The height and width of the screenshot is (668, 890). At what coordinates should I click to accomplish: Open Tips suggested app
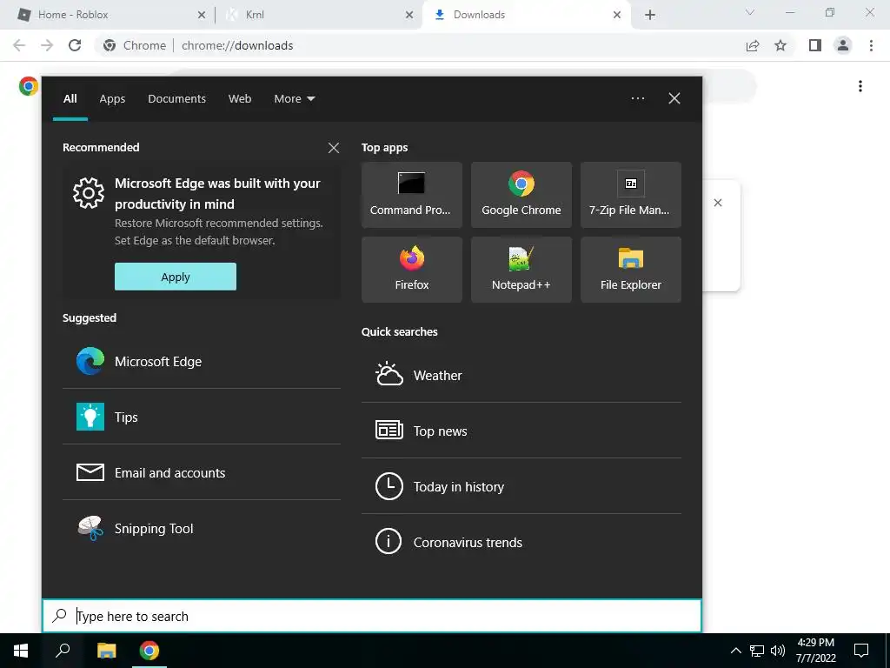tap(202, 417)
